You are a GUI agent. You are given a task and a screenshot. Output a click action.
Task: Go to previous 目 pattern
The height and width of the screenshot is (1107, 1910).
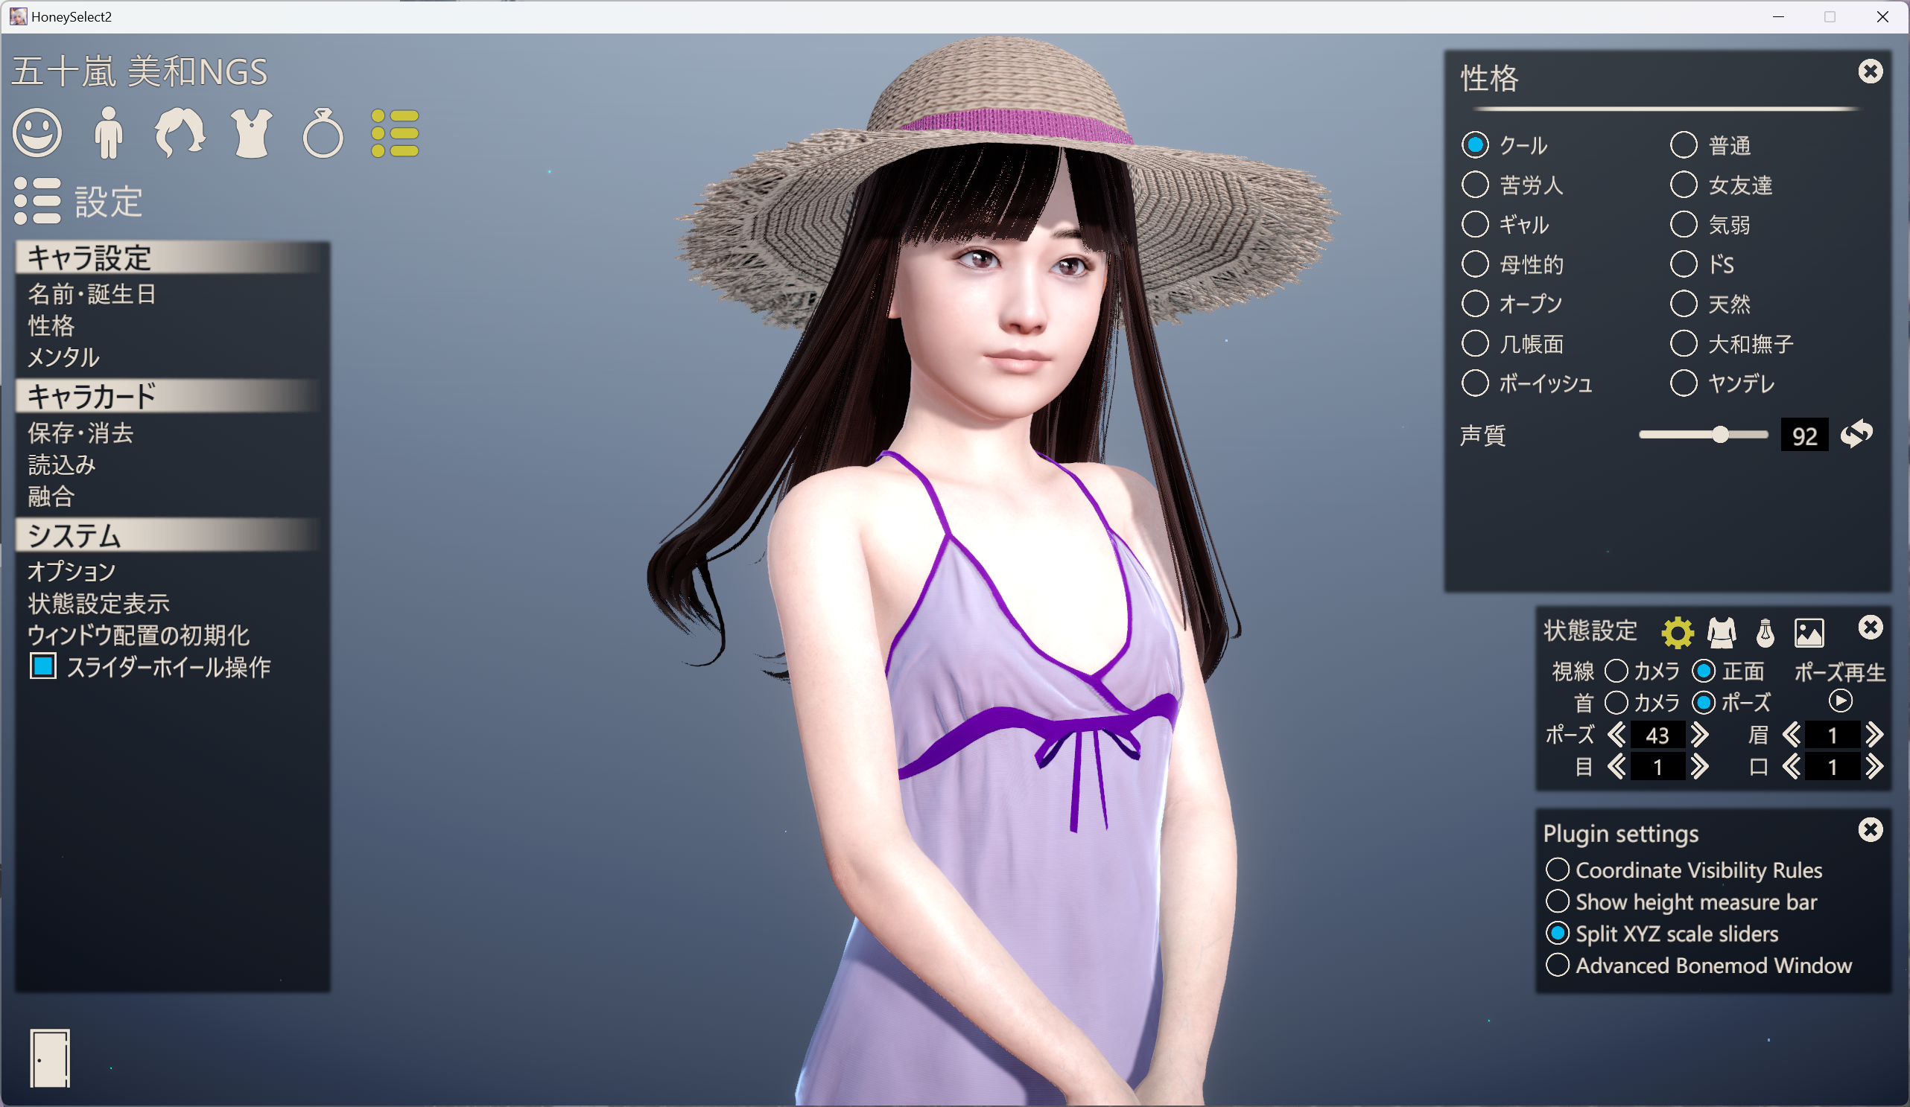pyautogui.click(x=1616, y=767)
